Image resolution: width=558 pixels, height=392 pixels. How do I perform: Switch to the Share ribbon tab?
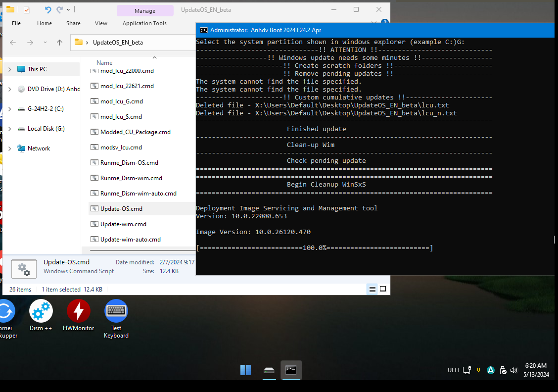click(73, 23)
